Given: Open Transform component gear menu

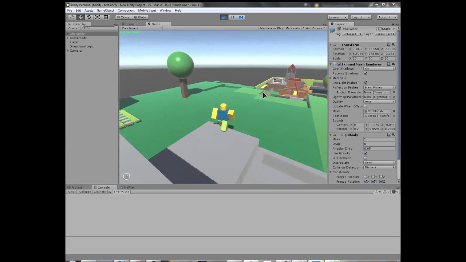Looking at the screenshot, I should (x=393, y=44).
